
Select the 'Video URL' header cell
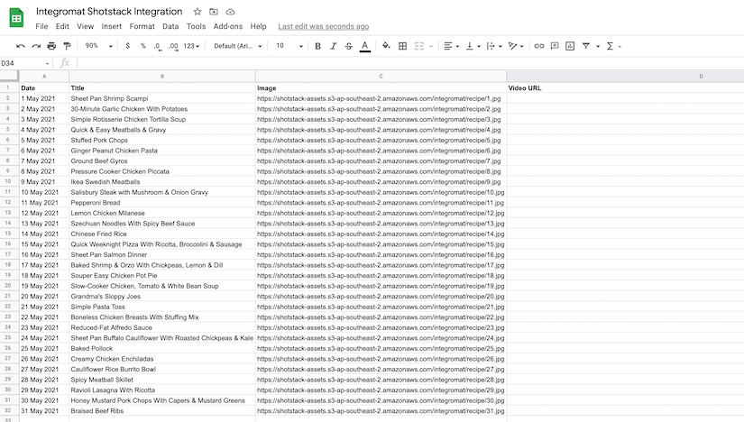coord(625,87)
